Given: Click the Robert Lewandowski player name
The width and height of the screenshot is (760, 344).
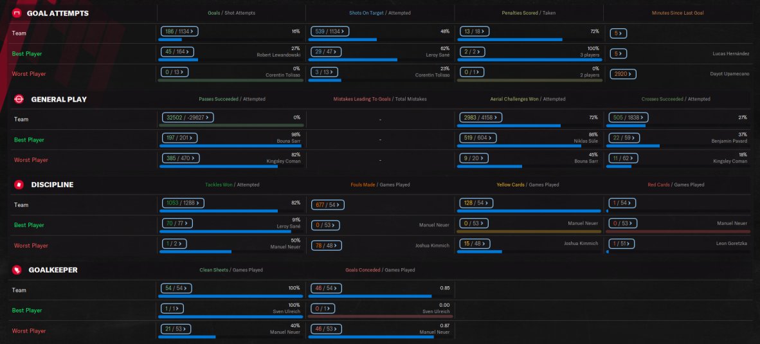Looking at the screenshot, I should (x=278, y=55).
